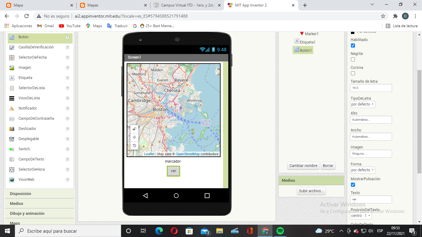The width and height of the screenshot is (422, 237).
Task: Bookmark this page with the star icon
Action: coord(383,16)
